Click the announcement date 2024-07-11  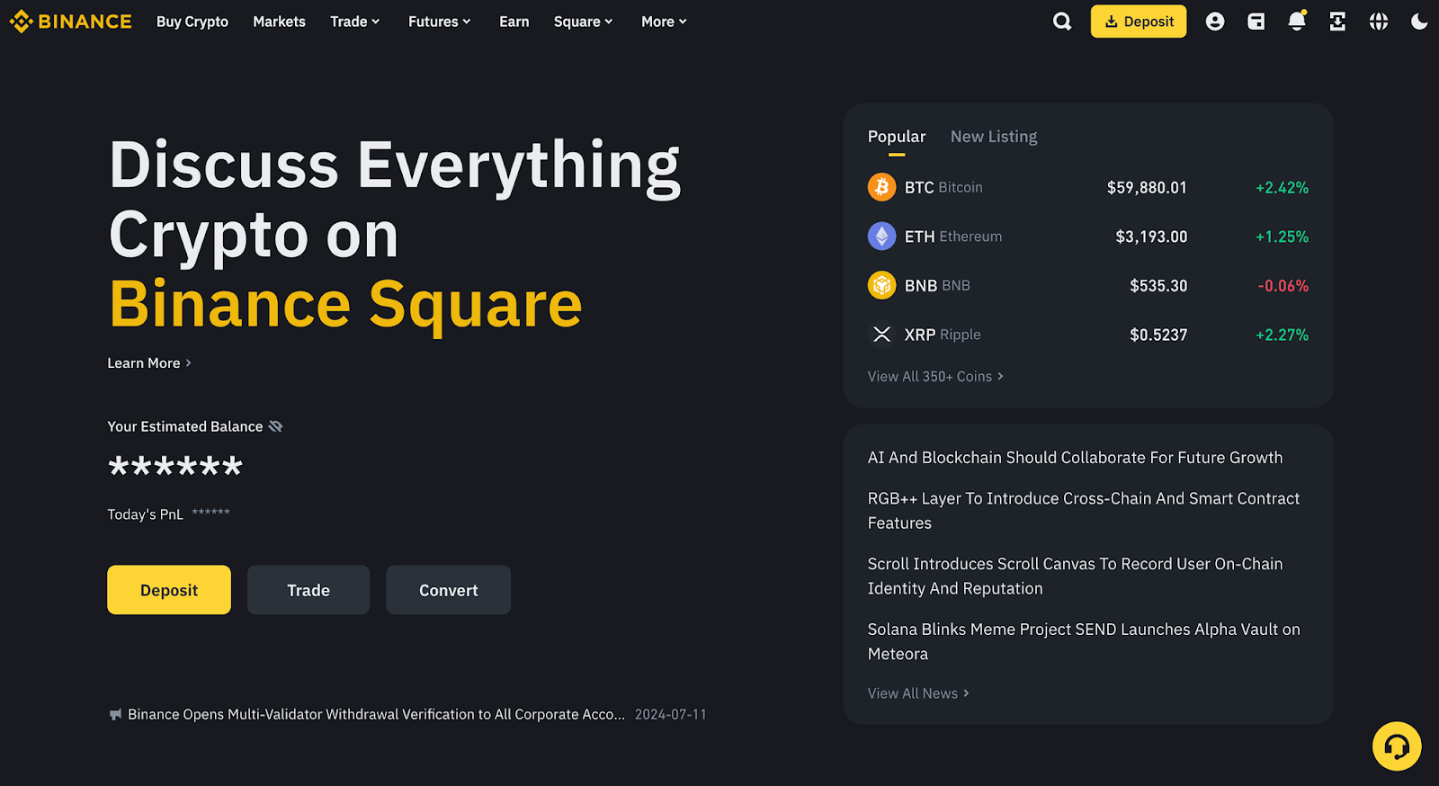(671, 715)
